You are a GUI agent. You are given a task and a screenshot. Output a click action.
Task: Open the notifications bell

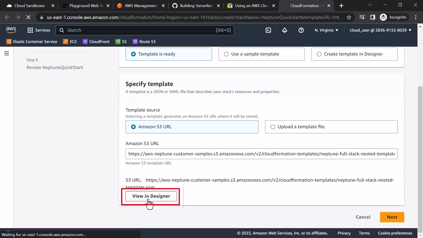285,30
